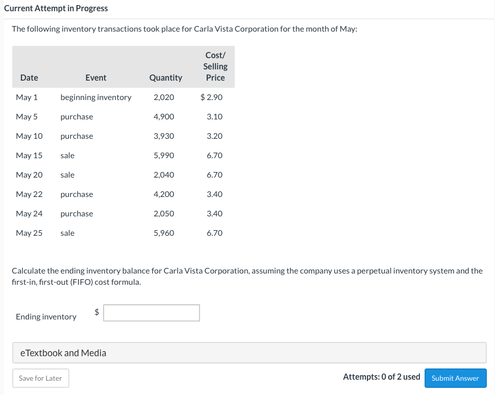Click the Submit Answer button
This screenshot has width=495, height=395.
[455, 378]
